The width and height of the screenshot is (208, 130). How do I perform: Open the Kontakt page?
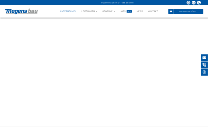pos(153,11)
